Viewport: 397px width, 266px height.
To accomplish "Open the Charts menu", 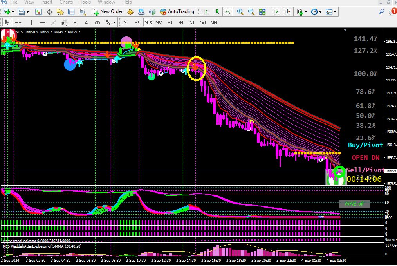I will [66, 2].
